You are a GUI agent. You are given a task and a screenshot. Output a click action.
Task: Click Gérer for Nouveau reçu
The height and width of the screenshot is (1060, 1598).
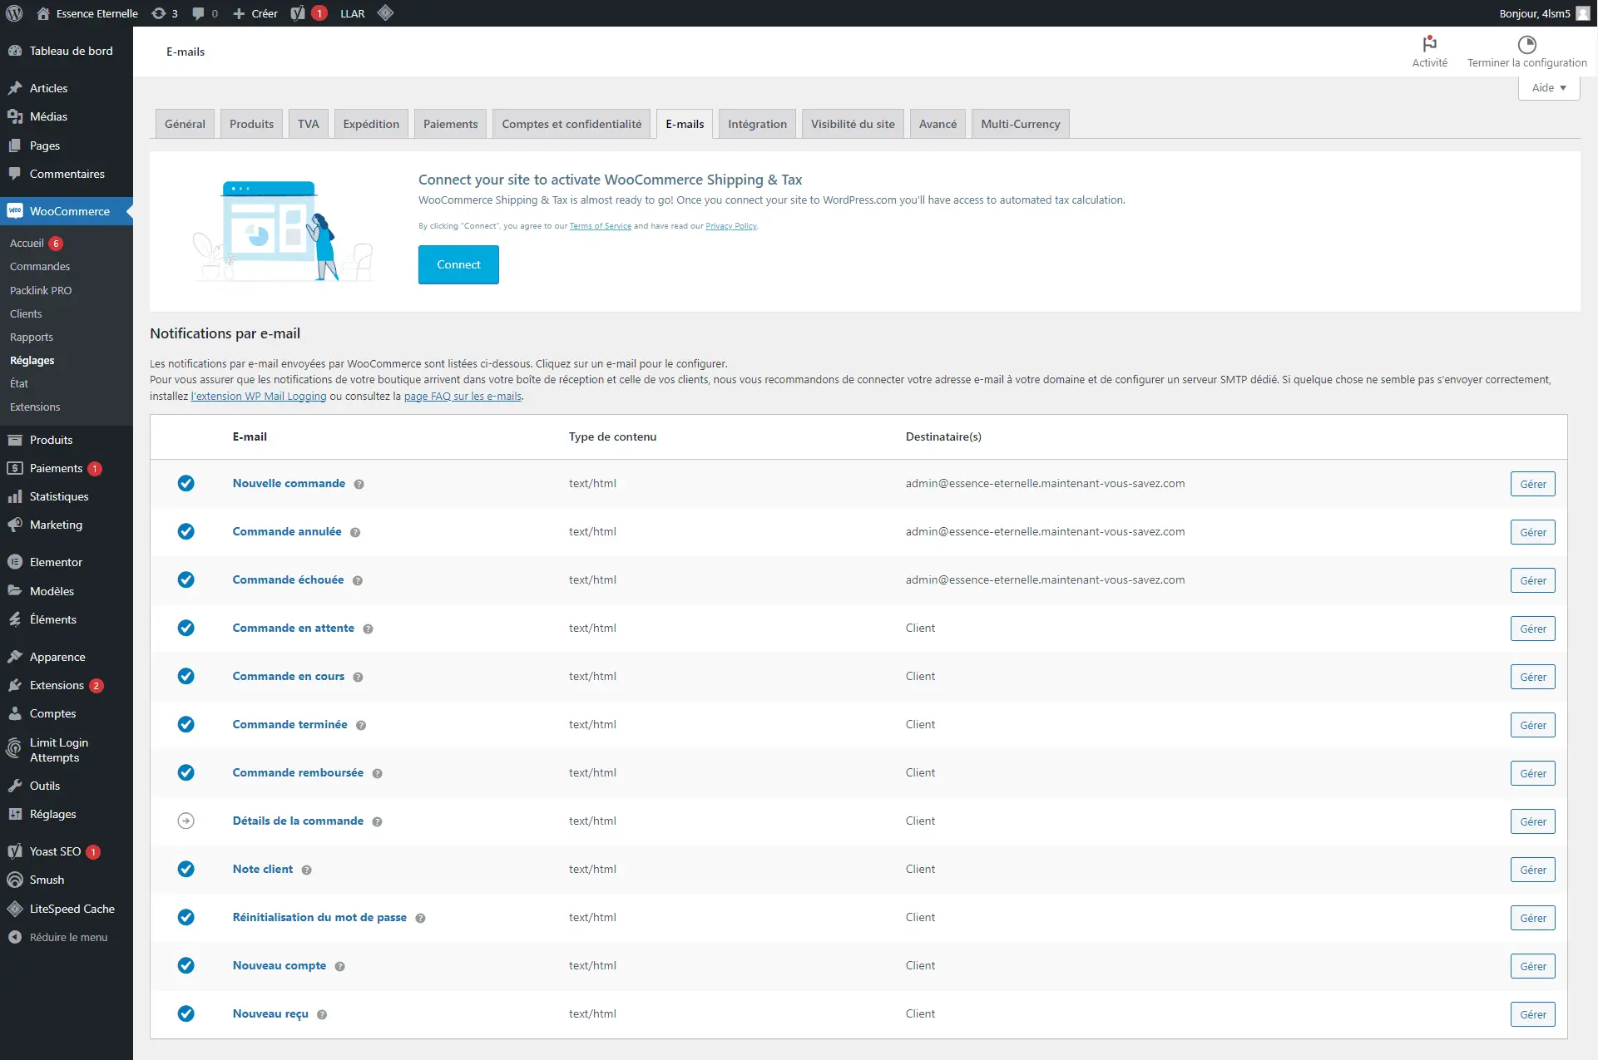[1532, 1014]
